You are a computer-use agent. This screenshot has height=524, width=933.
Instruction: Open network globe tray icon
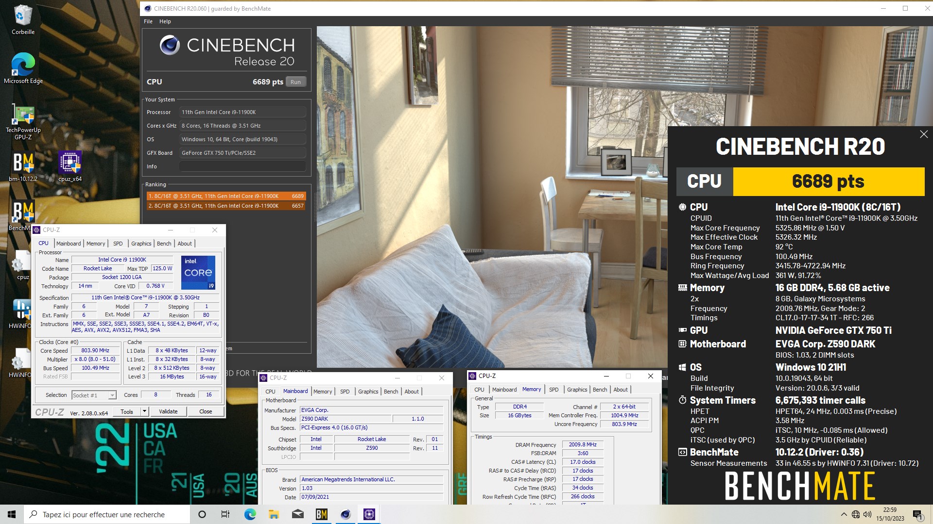(856, 514)
